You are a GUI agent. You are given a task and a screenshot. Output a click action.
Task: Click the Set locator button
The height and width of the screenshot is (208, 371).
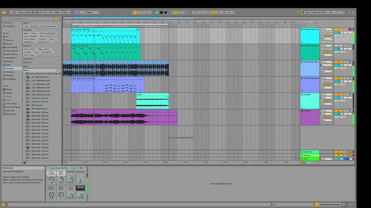[303, 22]
